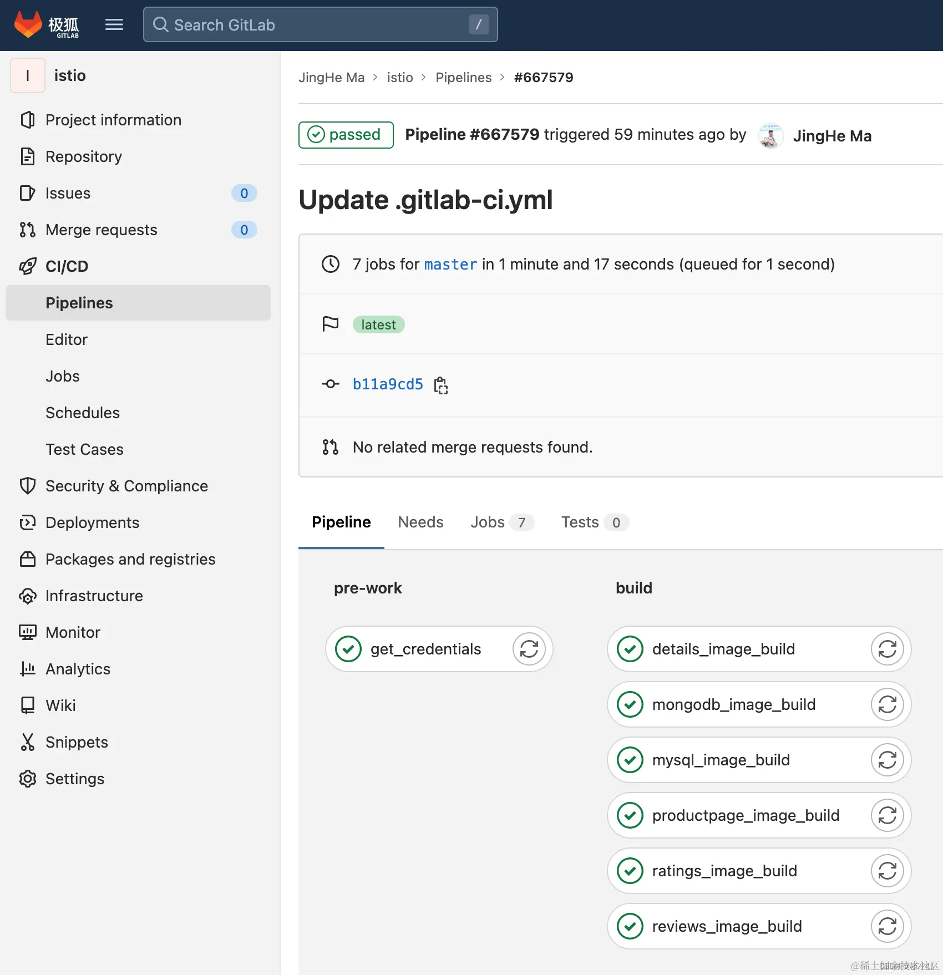Open Jobs in the CI/CD submenu
This screenshot has height=975, width=943.
[63, 376]
